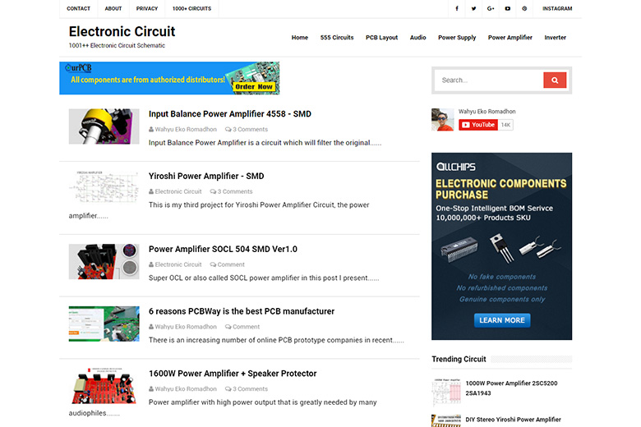Focus the Search input field
Image resolution: width=641 pixels, height=427 pixels.
click(x=489, y=80)
